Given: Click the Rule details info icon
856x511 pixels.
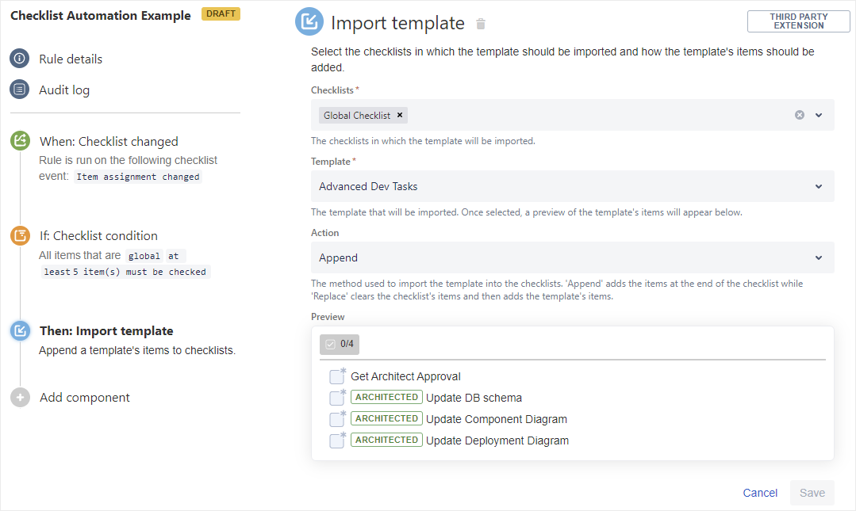Looking at the screenshot, I should [20, 59].
